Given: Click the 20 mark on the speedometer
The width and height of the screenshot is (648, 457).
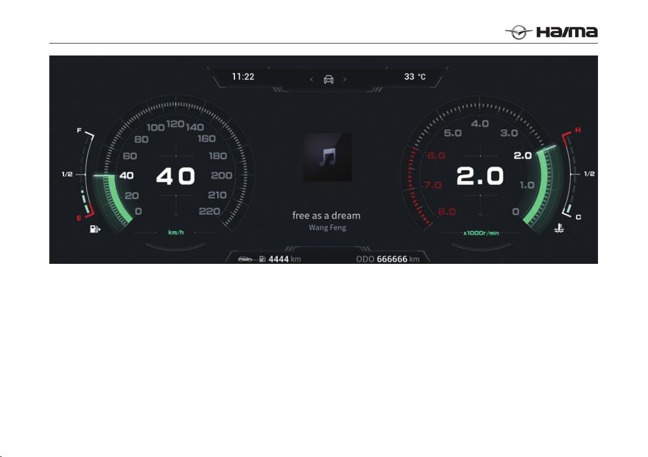Looking at the screenshot, I should tap(132, 196).
